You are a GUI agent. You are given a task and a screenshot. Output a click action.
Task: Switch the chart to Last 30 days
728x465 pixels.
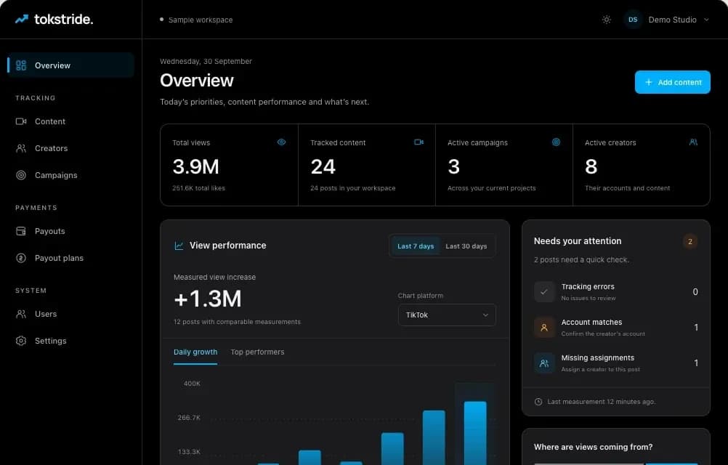[466, 246]
